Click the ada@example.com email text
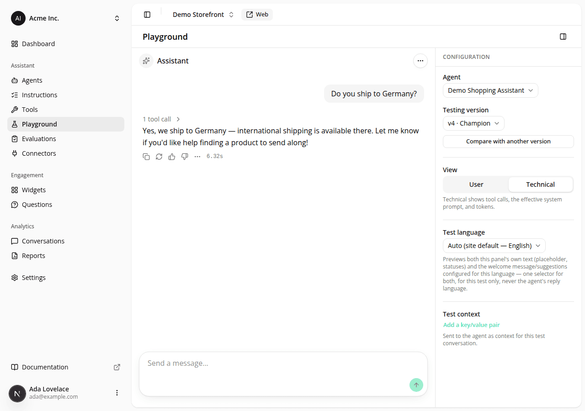Viewport: 585px width, 411px height. point(53,397)
